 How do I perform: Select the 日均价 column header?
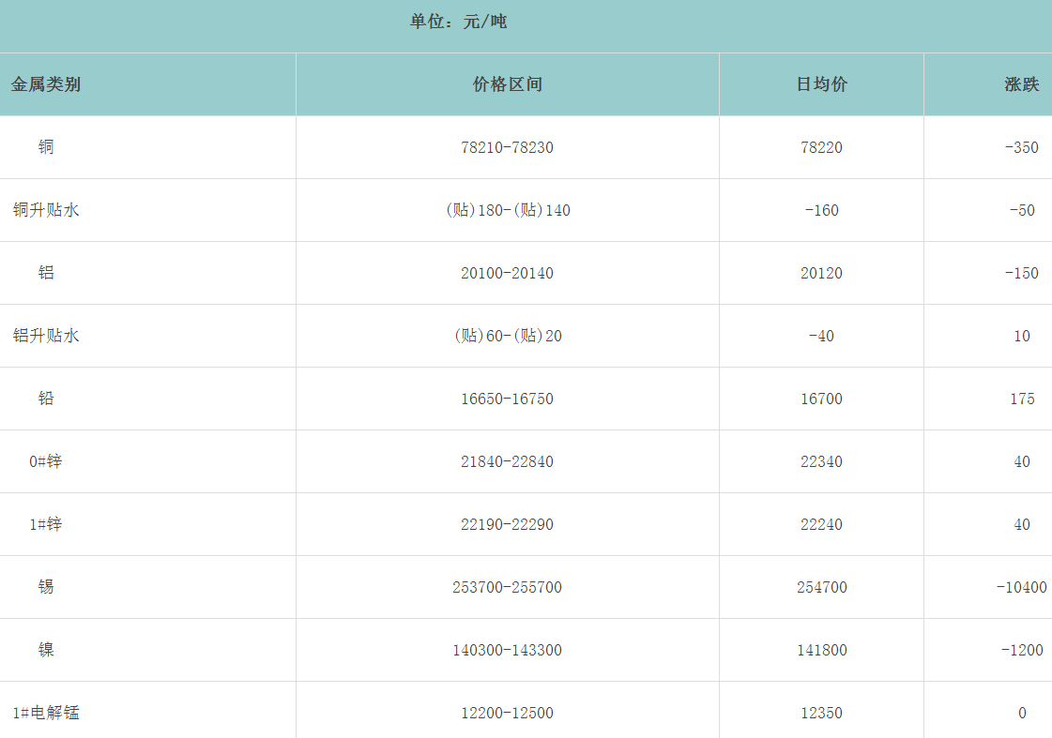point(821,84)
